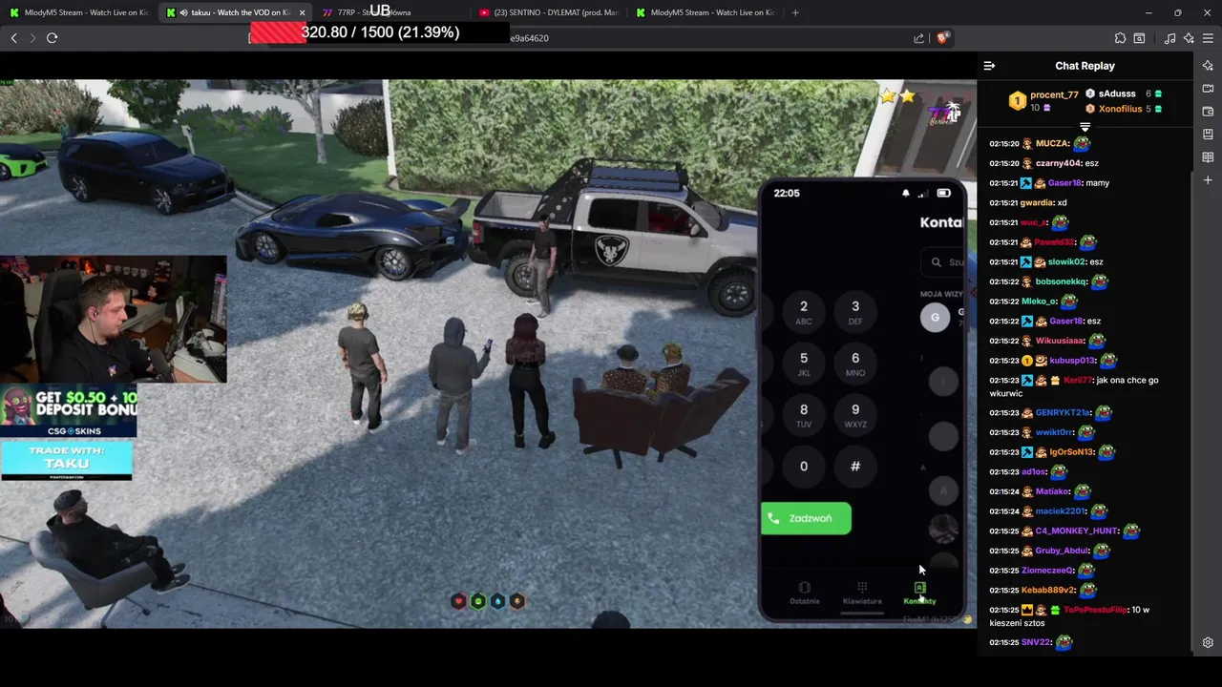Click the phone contacts search field

(944, 261)
